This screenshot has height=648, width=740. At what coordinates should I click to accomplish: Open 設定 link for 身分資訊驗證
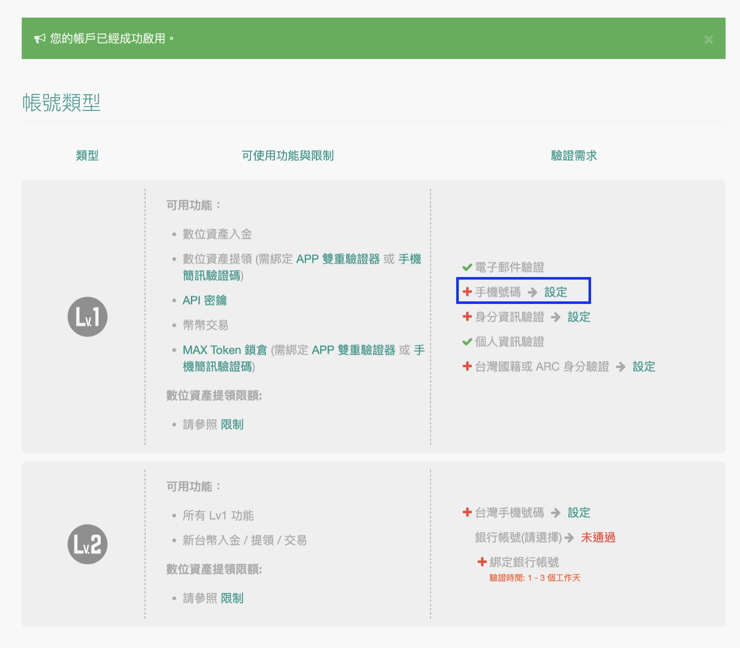tap(579, 317)
